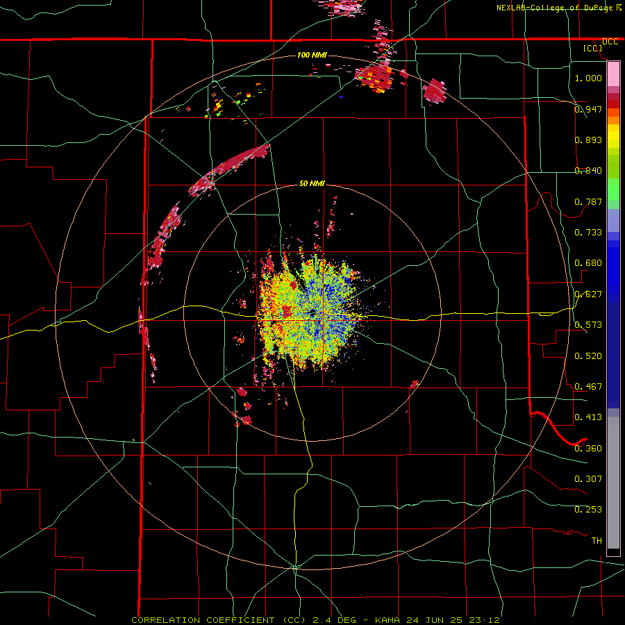Pick the orange legend color band
The height and width of the screenshot is (625, 625).
pos(613,120)
